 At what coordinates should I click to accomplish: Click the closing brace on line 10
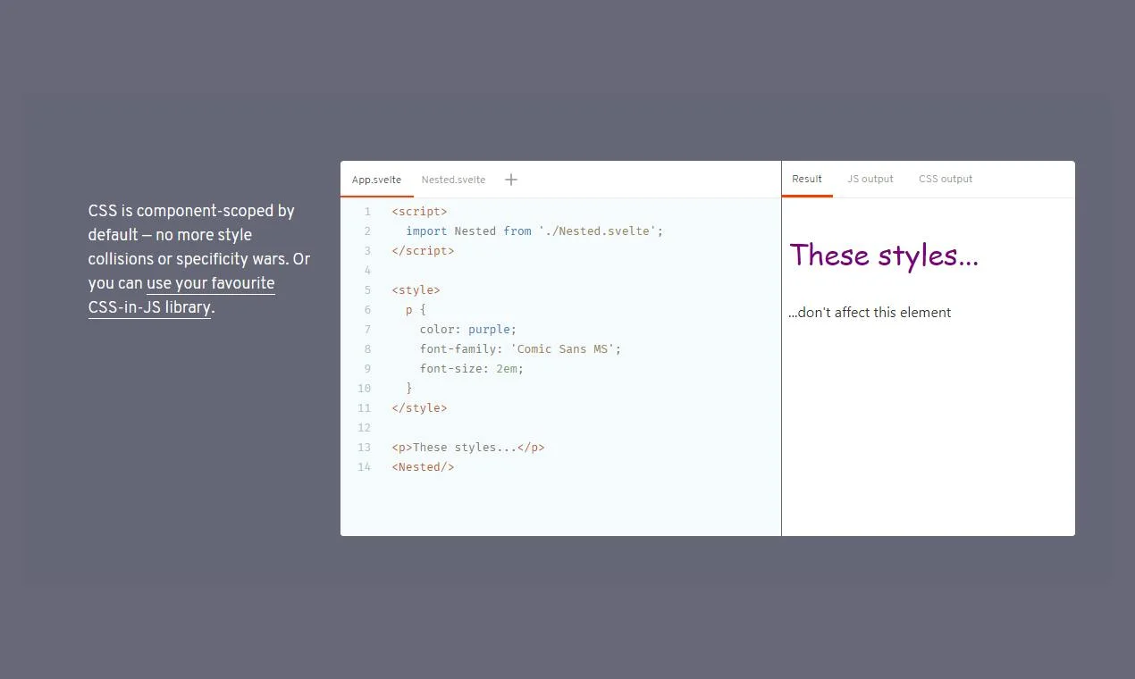click(409, 389)
